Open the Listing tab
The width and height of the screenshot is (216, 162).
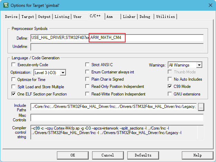(62, 17)
